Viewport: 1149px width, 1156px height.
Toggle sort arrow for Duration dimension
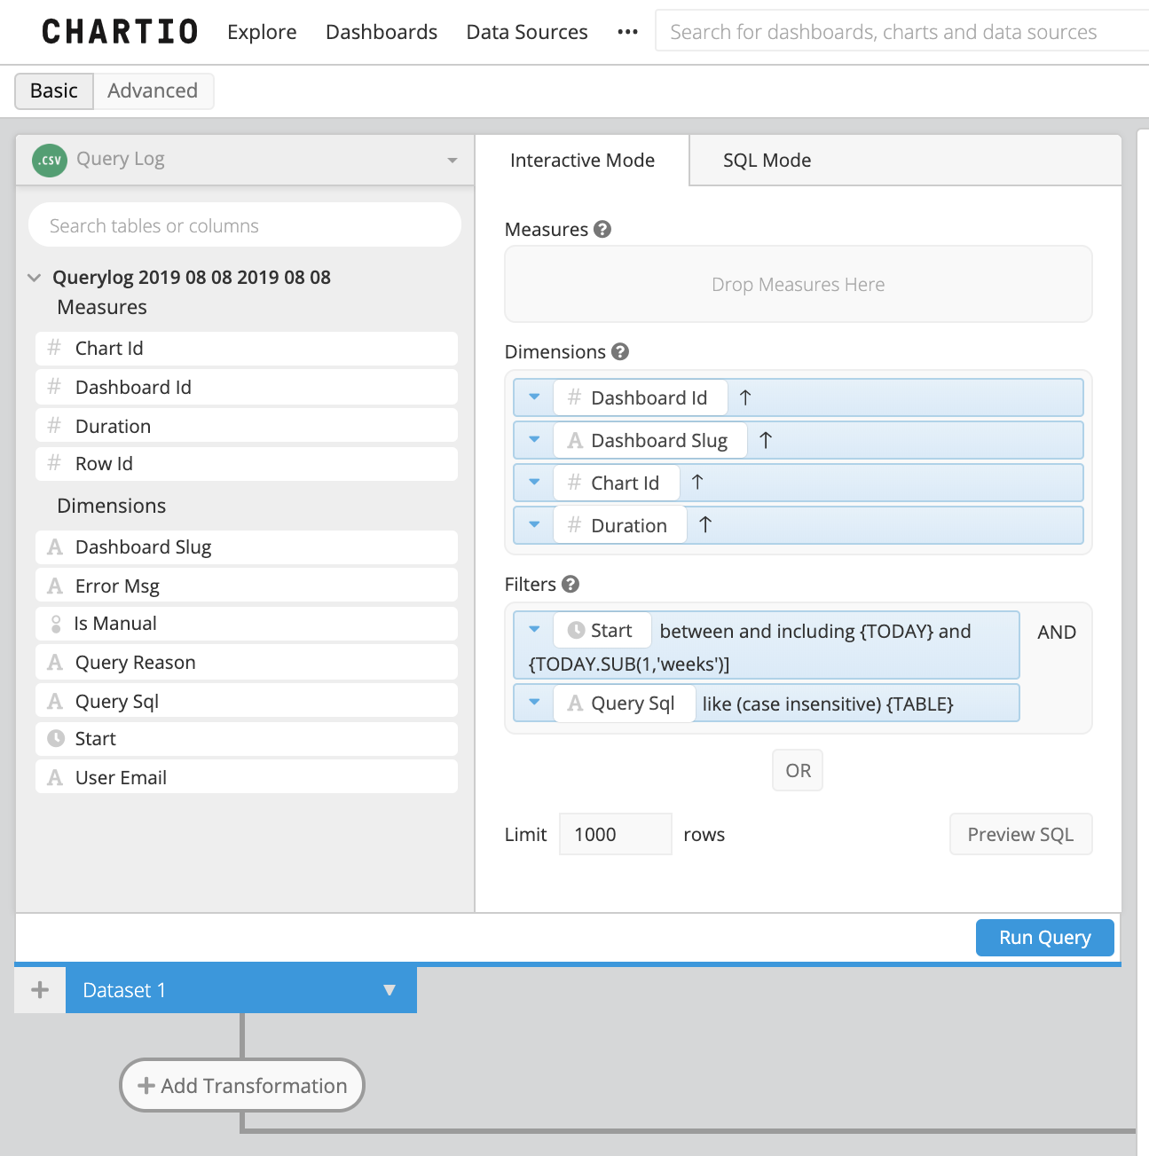tap(705, 524)
